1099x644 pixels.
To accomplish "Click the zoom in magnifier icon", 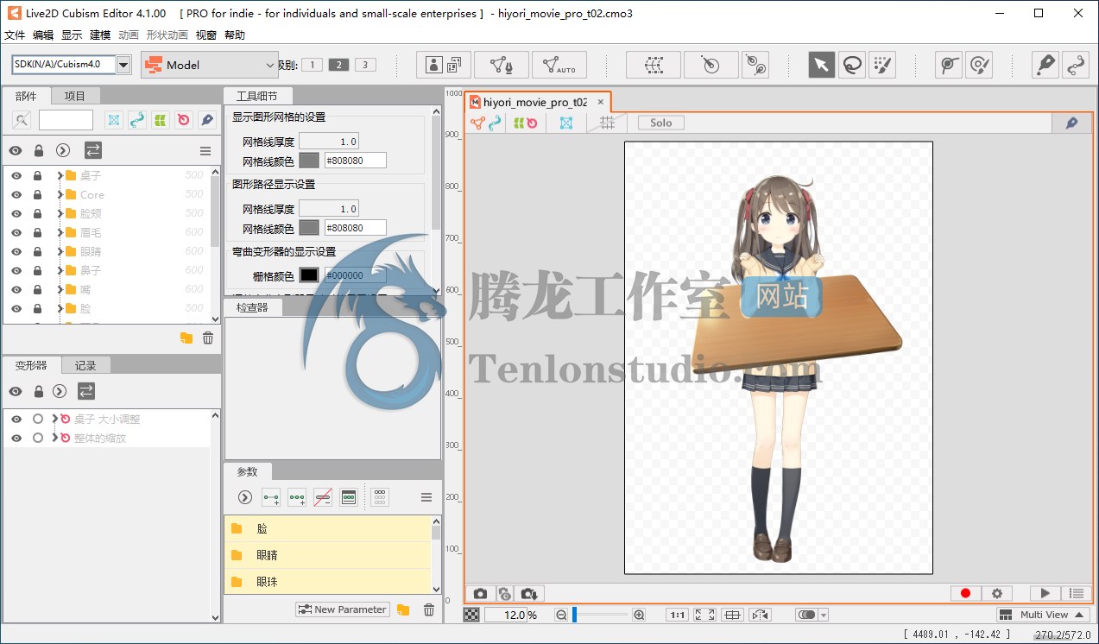I will (639, 615).
